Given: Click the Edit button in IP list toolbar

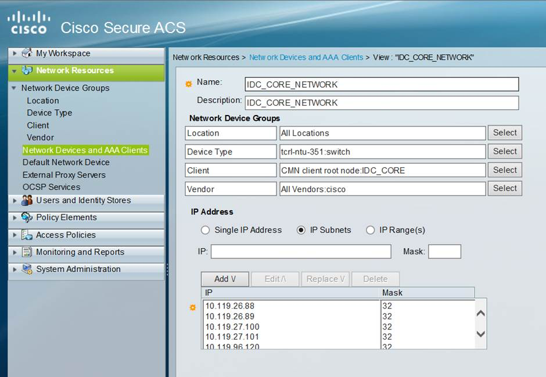Looking at the screenshot, I should (275, 279).
